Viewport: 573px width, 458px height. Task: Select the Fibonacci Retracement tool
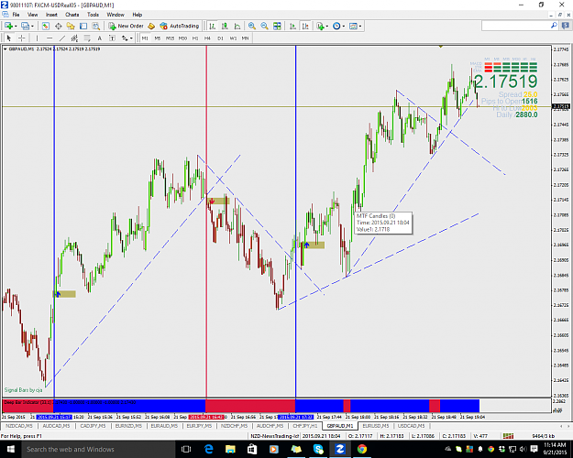tap(87, 38)
